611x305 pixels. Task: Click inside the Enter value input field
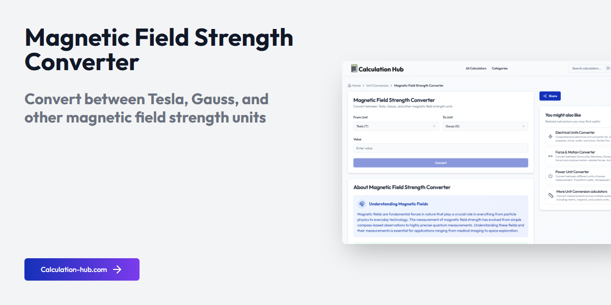440,148
